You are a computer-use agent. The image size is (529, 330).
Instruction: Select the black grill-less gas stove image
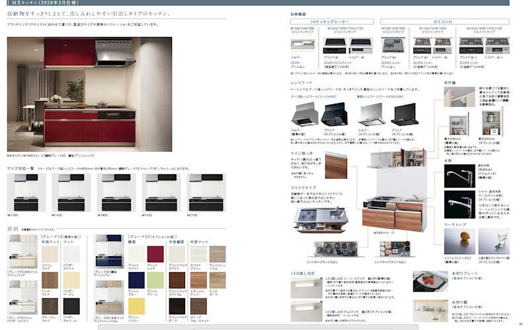point(393,45)
